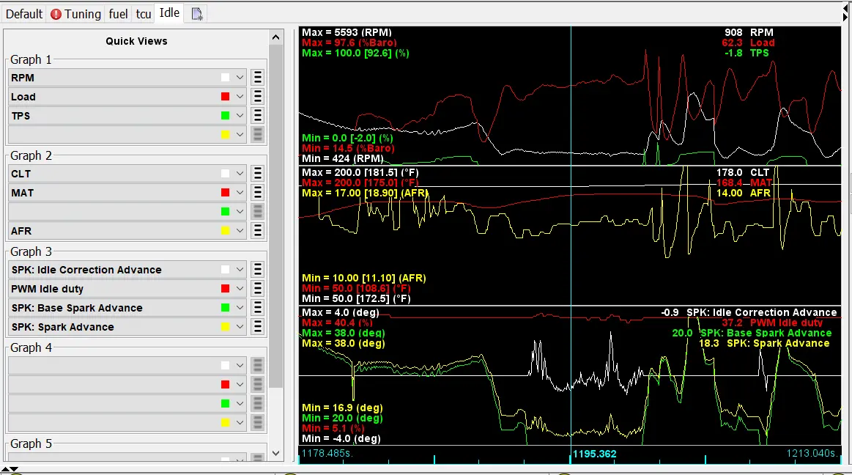
Task: Expand the AFR field dropdown
Action: pyautogui.click(x=240, y=231)
